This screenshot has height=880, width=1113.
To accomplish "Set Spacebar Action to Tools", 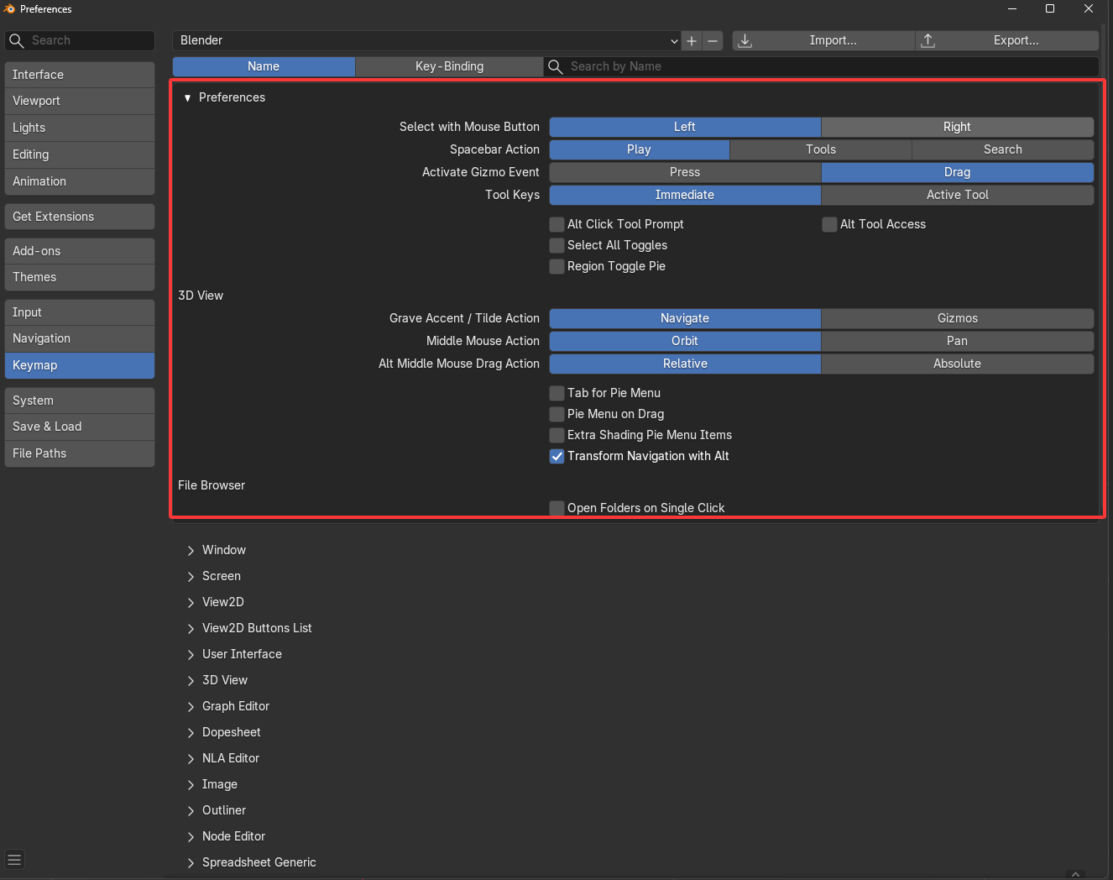I will coord(821,149).
